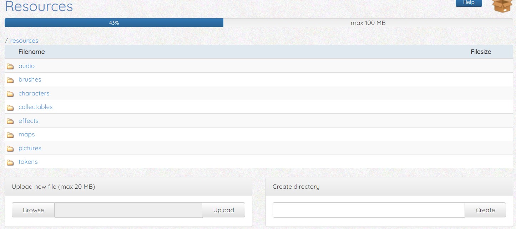Click the folder icon beside tokens
Screen dimensions: 516x229
[10, 162]
